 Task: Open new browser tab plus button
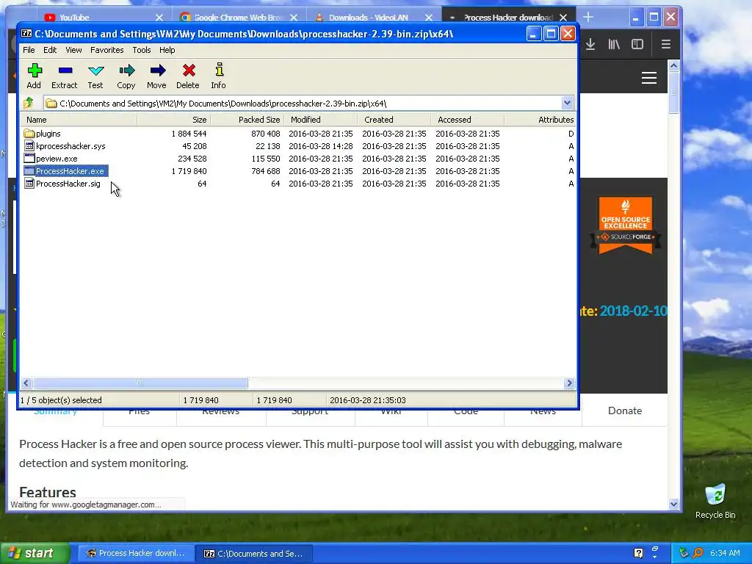(588, 18)
